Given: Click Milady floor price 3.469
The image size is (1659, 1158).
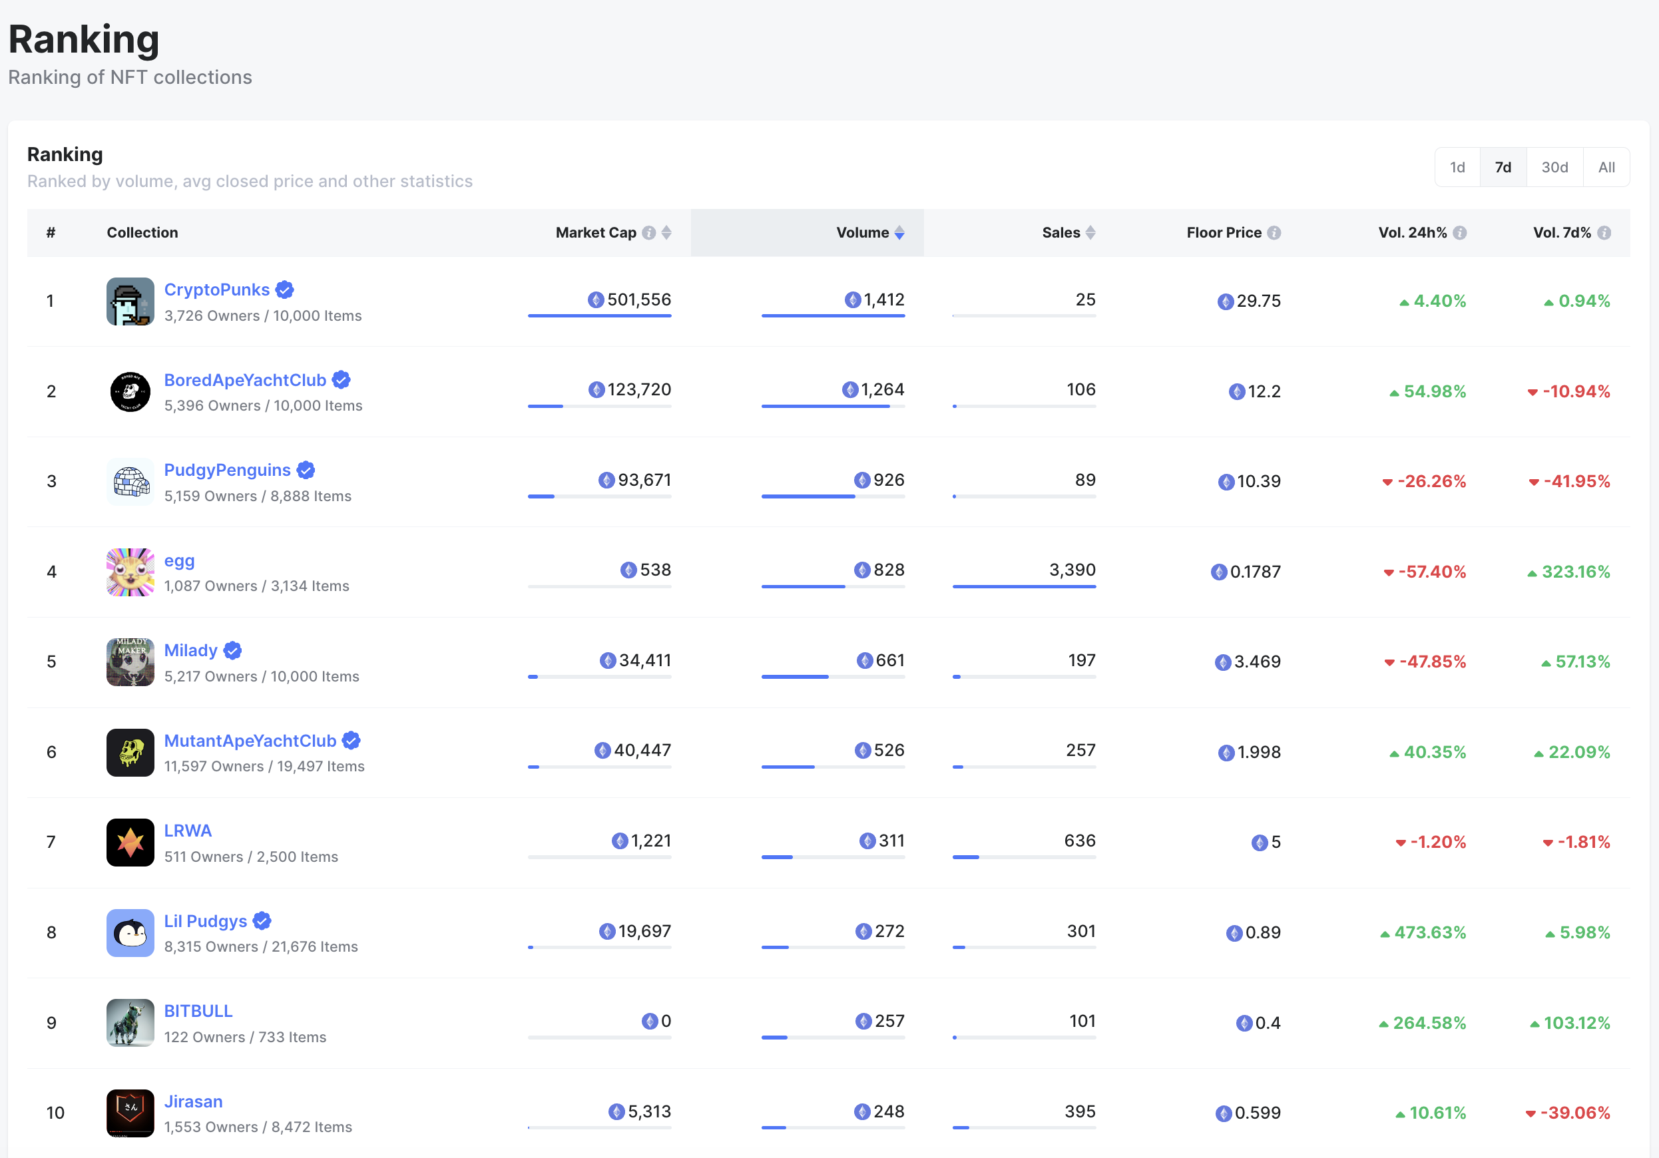Looking at the screenshot, I should coord(1258,662).
